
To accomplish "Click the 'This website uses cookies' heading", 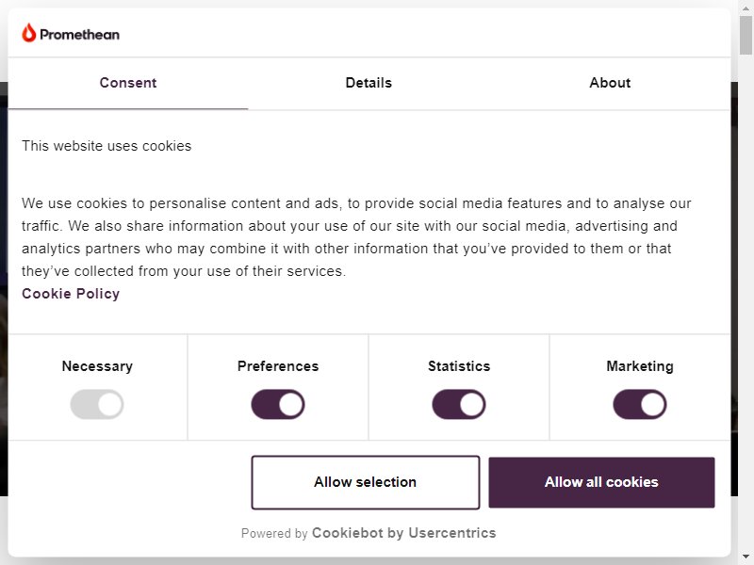I will pyautogui.click(x=107, y=146).
